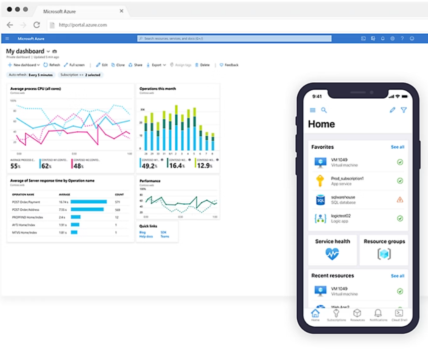Click Operations this month tile title
The height and width of the screenshot is (356, 428).
click(x=158, y=89)
